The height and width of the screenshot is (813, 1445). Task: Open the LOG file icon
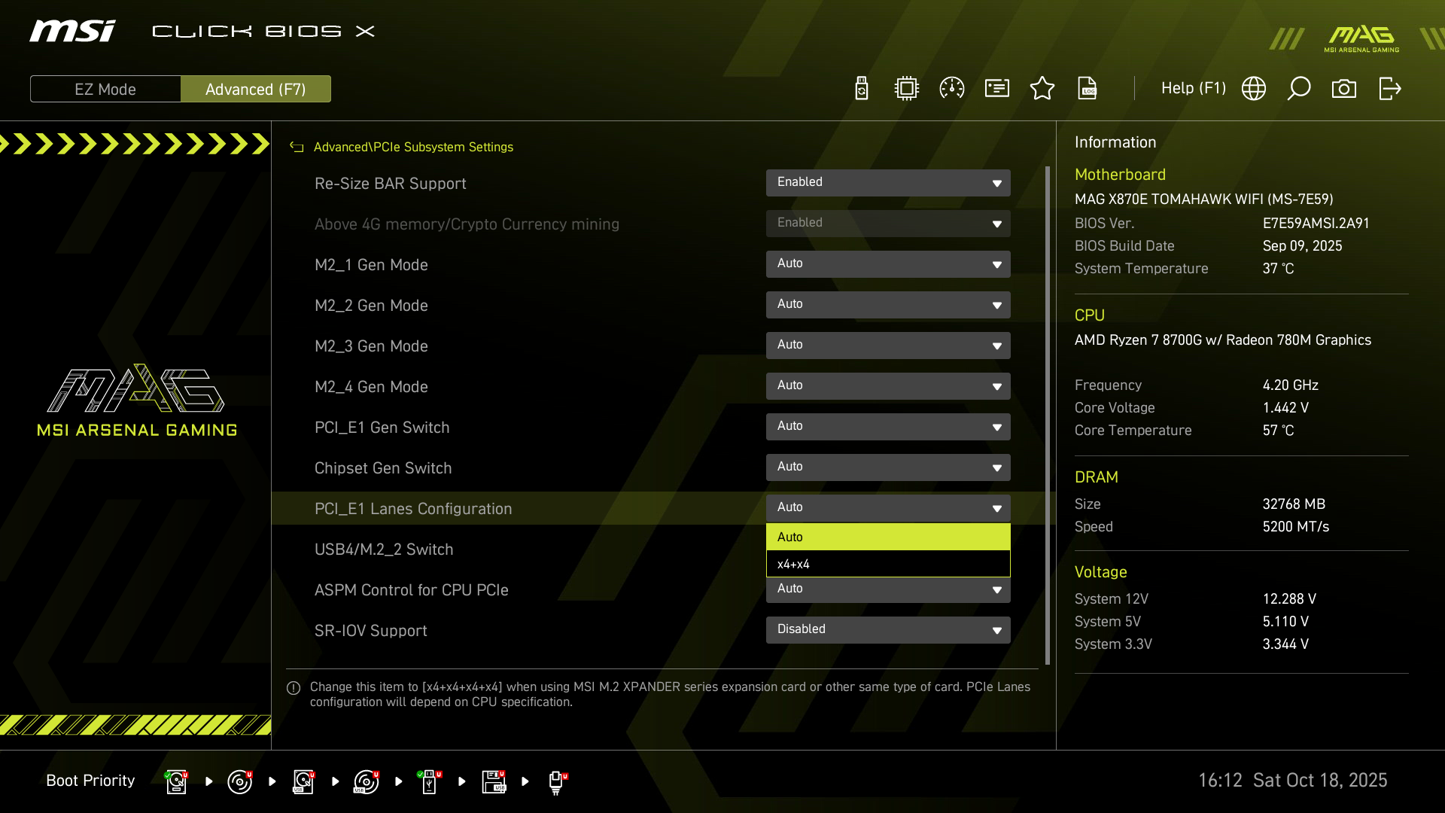[x=1088, y=89]
